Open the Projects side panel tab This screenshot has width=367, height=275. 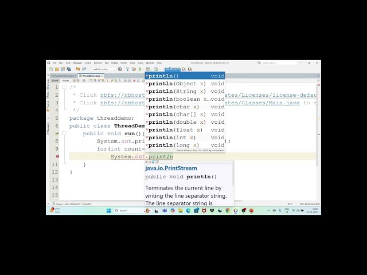click(48, 105)
